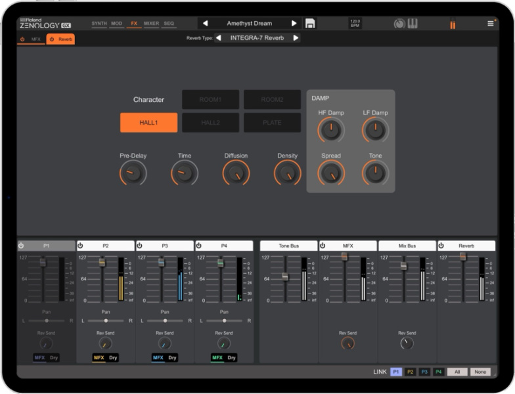Click P2 channel volume fader
515x394 pixels.
point(102,263)
